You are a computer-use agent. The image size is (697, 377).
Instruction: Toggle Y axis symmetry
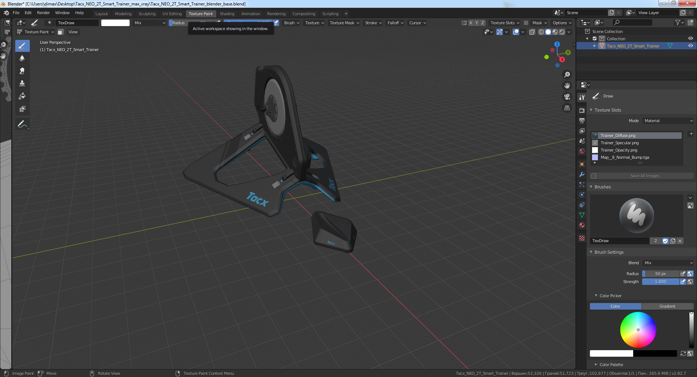477,23
